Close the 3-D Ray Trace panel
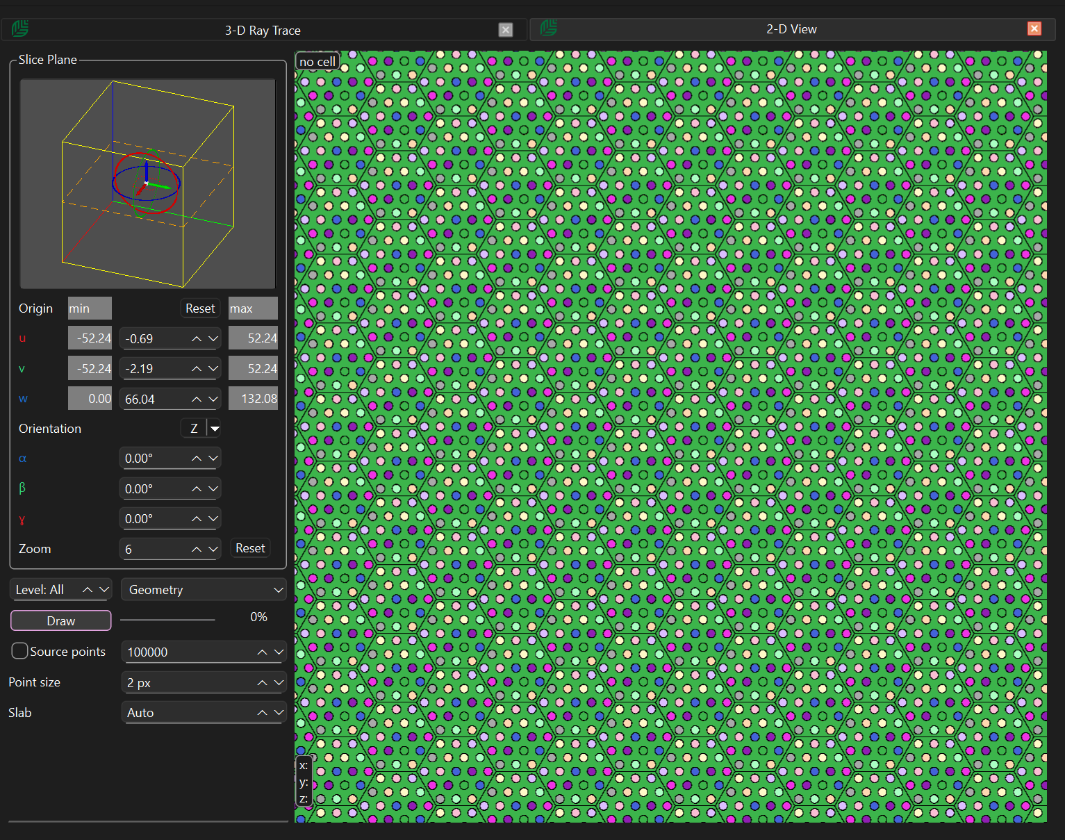Viewport: 1065px width, 840px height. pyautogui.click(x=506, y=30)
